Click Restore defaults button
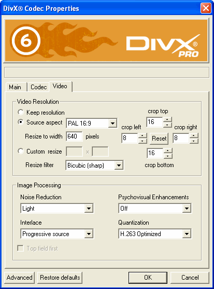214x289 pixels. [x=60, y=278]
